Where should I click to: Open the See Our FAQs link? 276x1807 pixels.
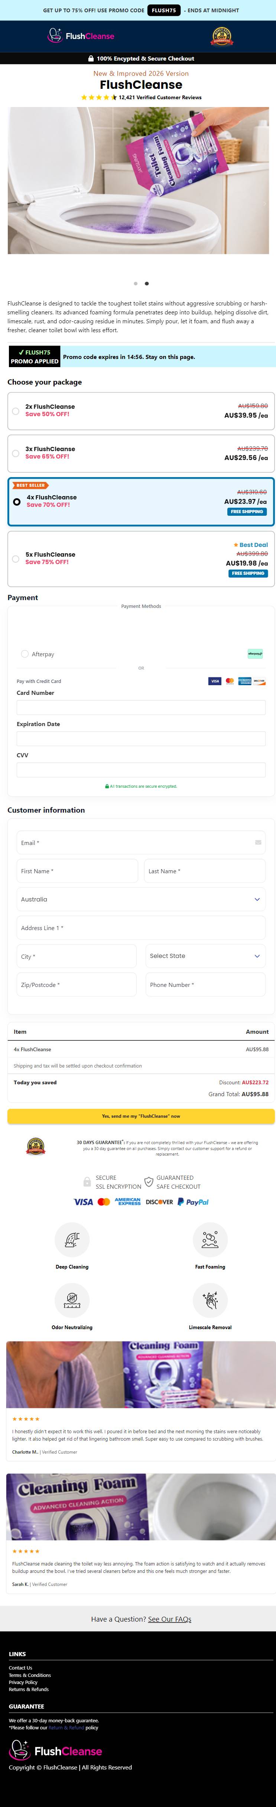(x=169, y=1619)
